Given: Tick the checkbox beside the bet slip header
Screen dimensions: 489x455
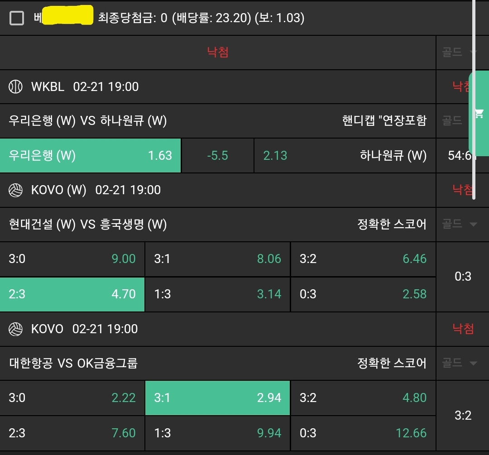Looking at the screenshot, I should point(17,18).
